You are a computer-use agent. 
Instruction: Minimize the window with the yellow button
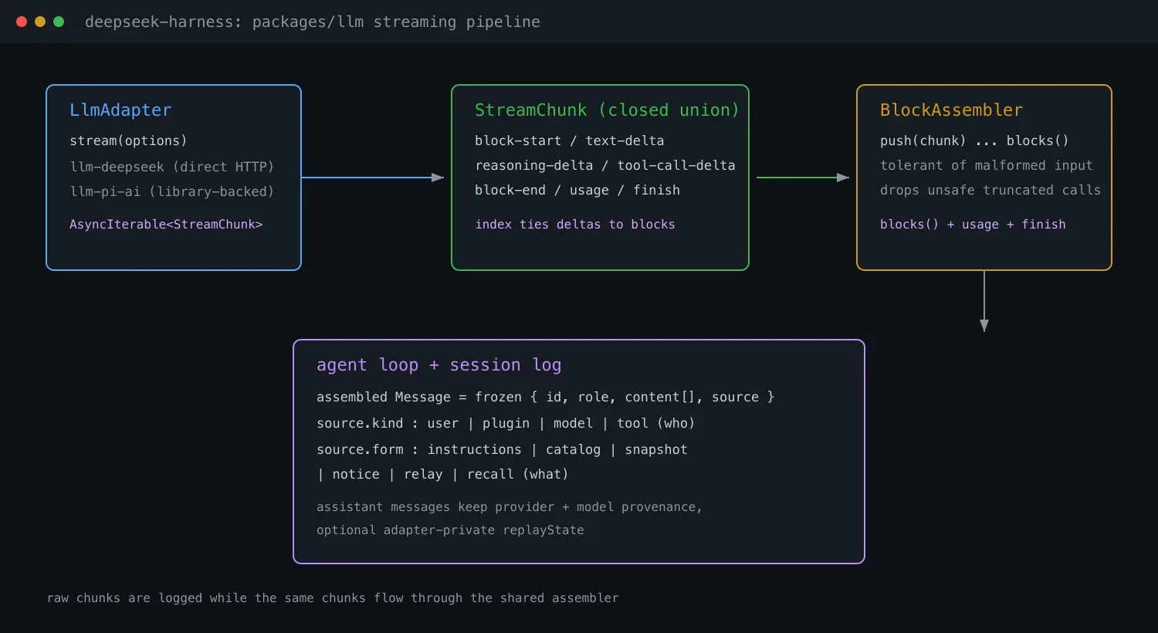40,22
